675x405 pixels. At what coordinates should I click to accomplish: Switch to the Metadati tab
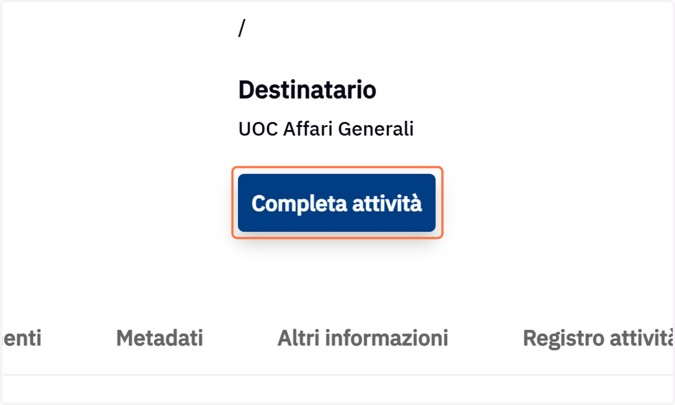point(159,338)
